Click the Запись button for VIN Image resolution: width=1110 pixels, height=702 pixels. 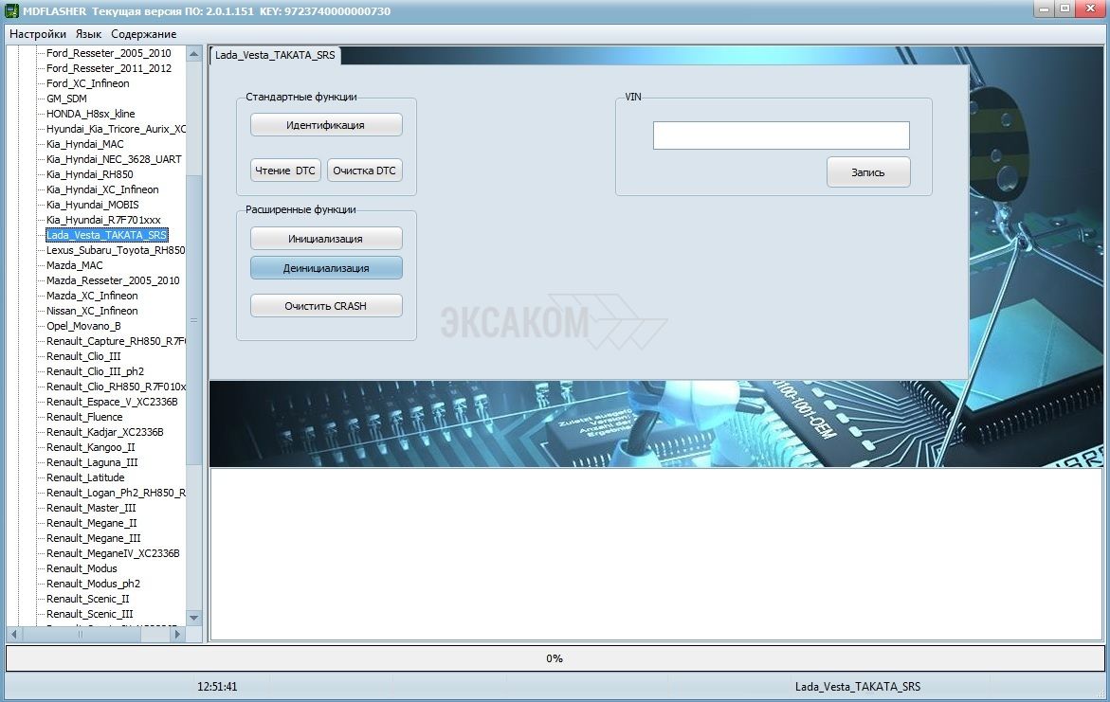point(867,172)
